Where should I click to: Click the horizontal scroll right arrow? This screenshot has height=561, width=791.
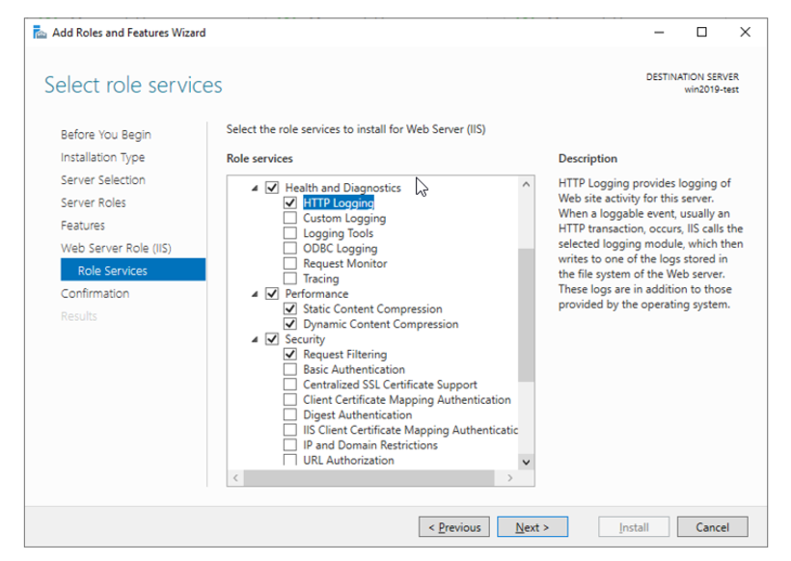pyautogui.click(x=510, y=477)
